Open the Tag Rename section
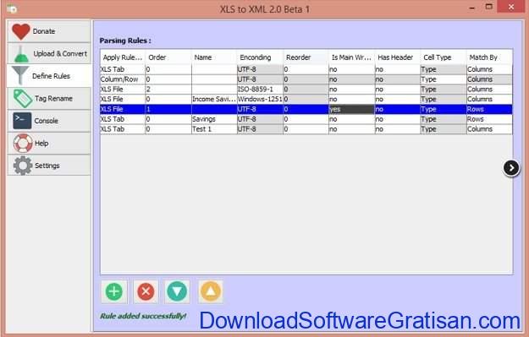529x337 pixels. tap(49, 98)
